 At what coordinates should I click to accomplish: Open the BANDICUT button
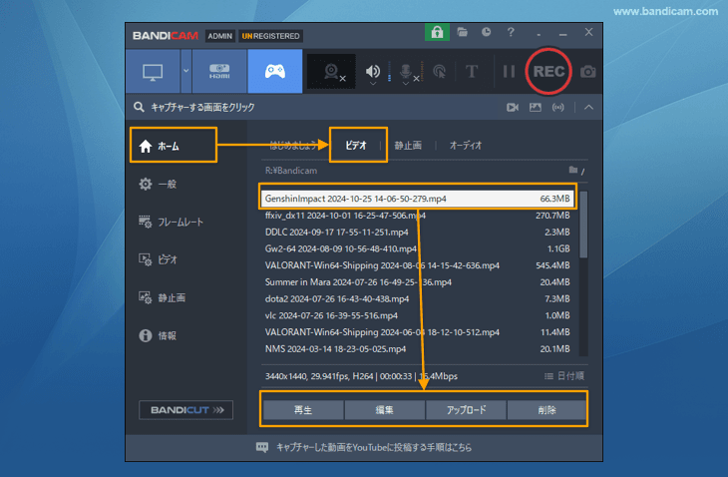(x=185, y=410)
